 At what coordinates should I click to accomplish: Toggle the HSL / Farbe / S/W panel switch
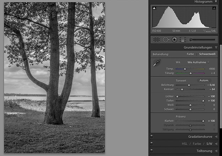point(152,143)
